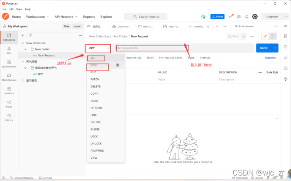Viewport: 291px width, 181px height.
Task: Open collections panel three-dot options
Action: (x=80, y=35)
